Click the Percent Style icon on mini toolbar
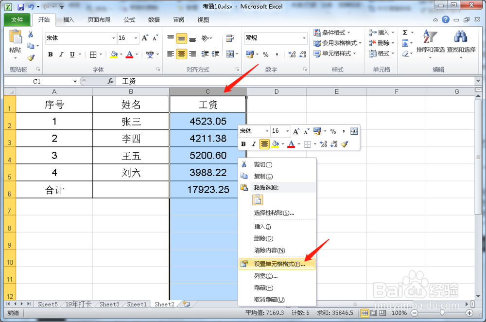This screenshot has width=486, height=322. pos(334,131)
